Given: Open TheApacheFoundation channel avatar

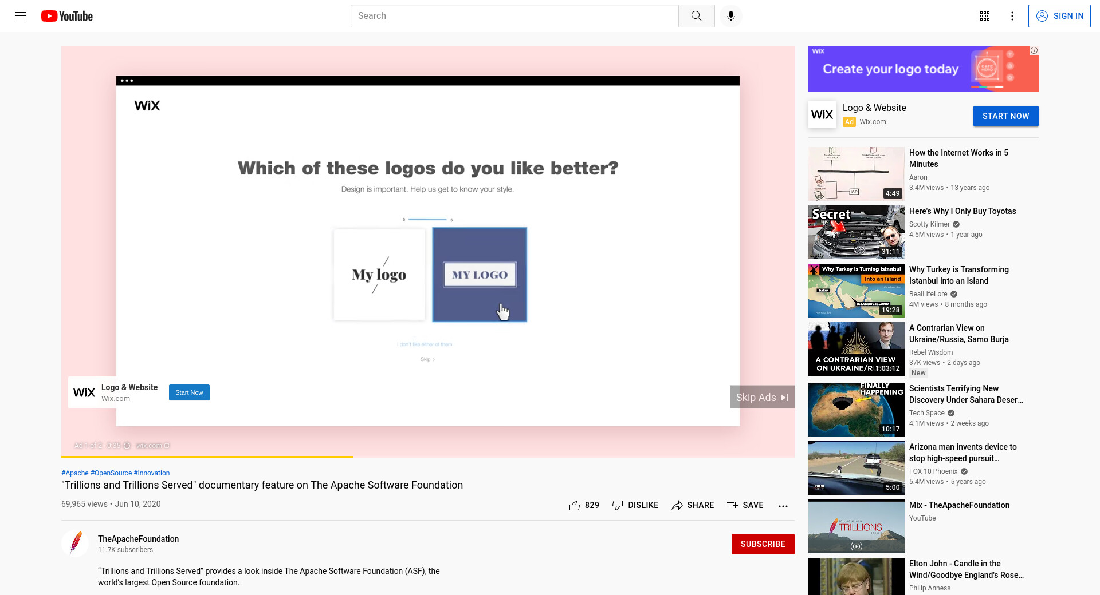Looking at the screenshot, I should [x=75, y=544].
